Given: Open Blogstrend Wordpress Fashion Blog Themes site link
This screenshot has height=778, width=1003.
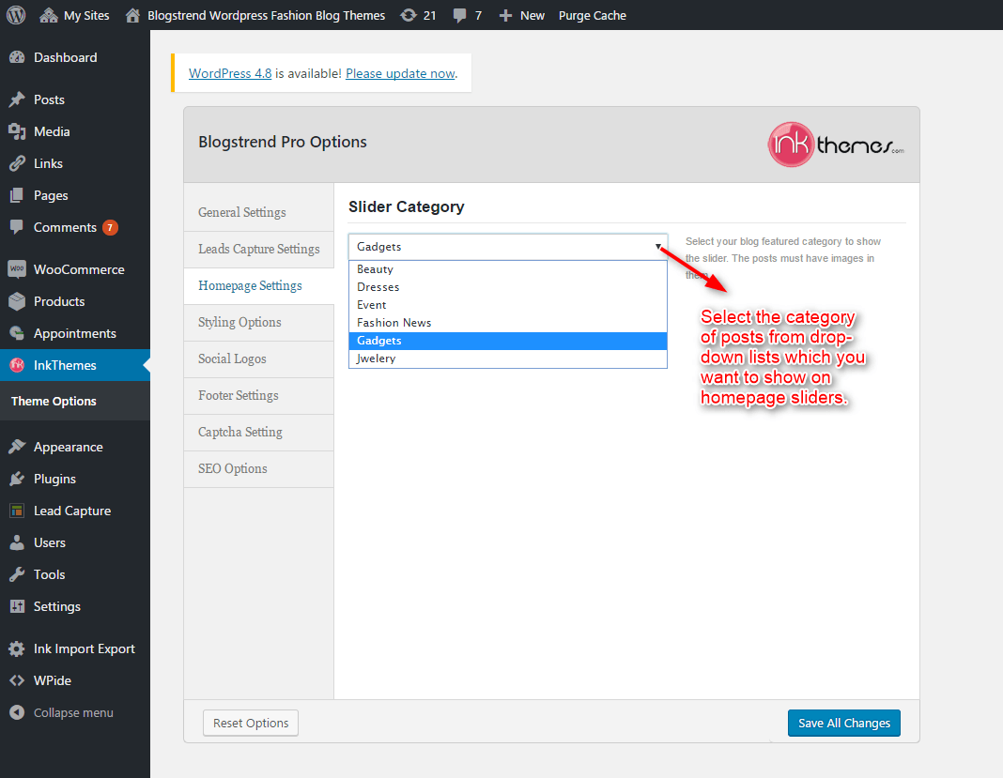Looking at the screenshot, I should pos(266,15).
